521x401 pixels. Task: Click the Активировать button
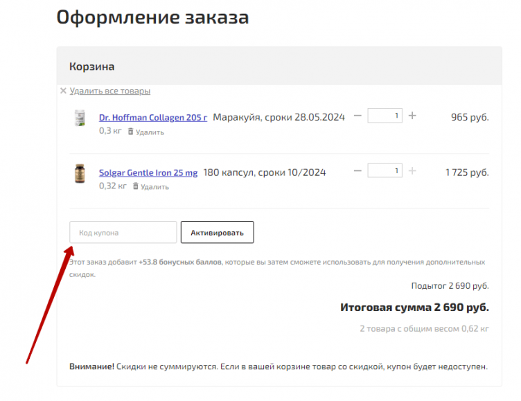218,232
